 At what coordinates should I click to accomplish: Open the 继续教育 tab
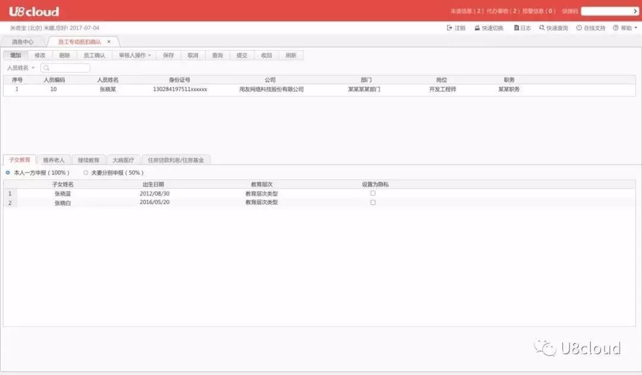(x=89, y=160)
